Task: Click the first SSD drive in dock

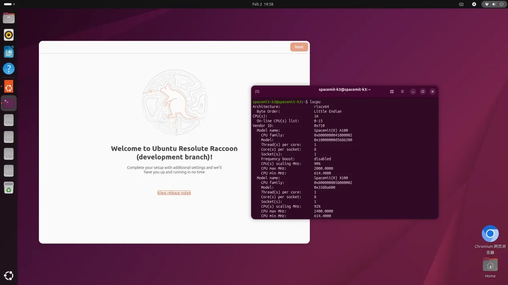Action: pyautogui.click(x=8, y=120)
